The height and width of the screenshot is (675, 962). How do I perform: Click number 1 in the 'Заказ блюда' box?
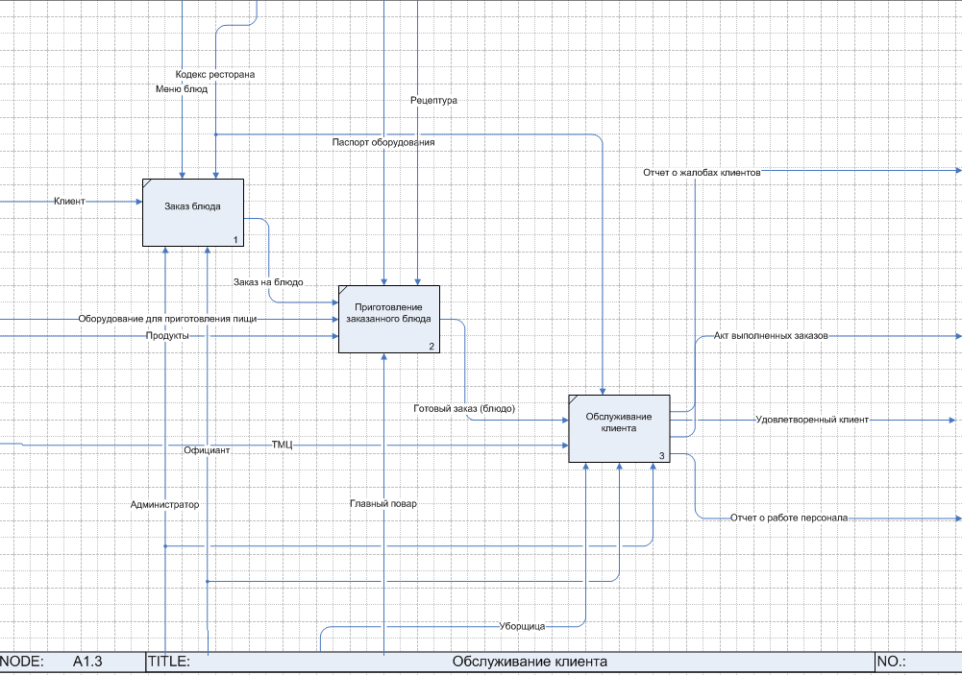pyautogui.click(x=235, y=240)
